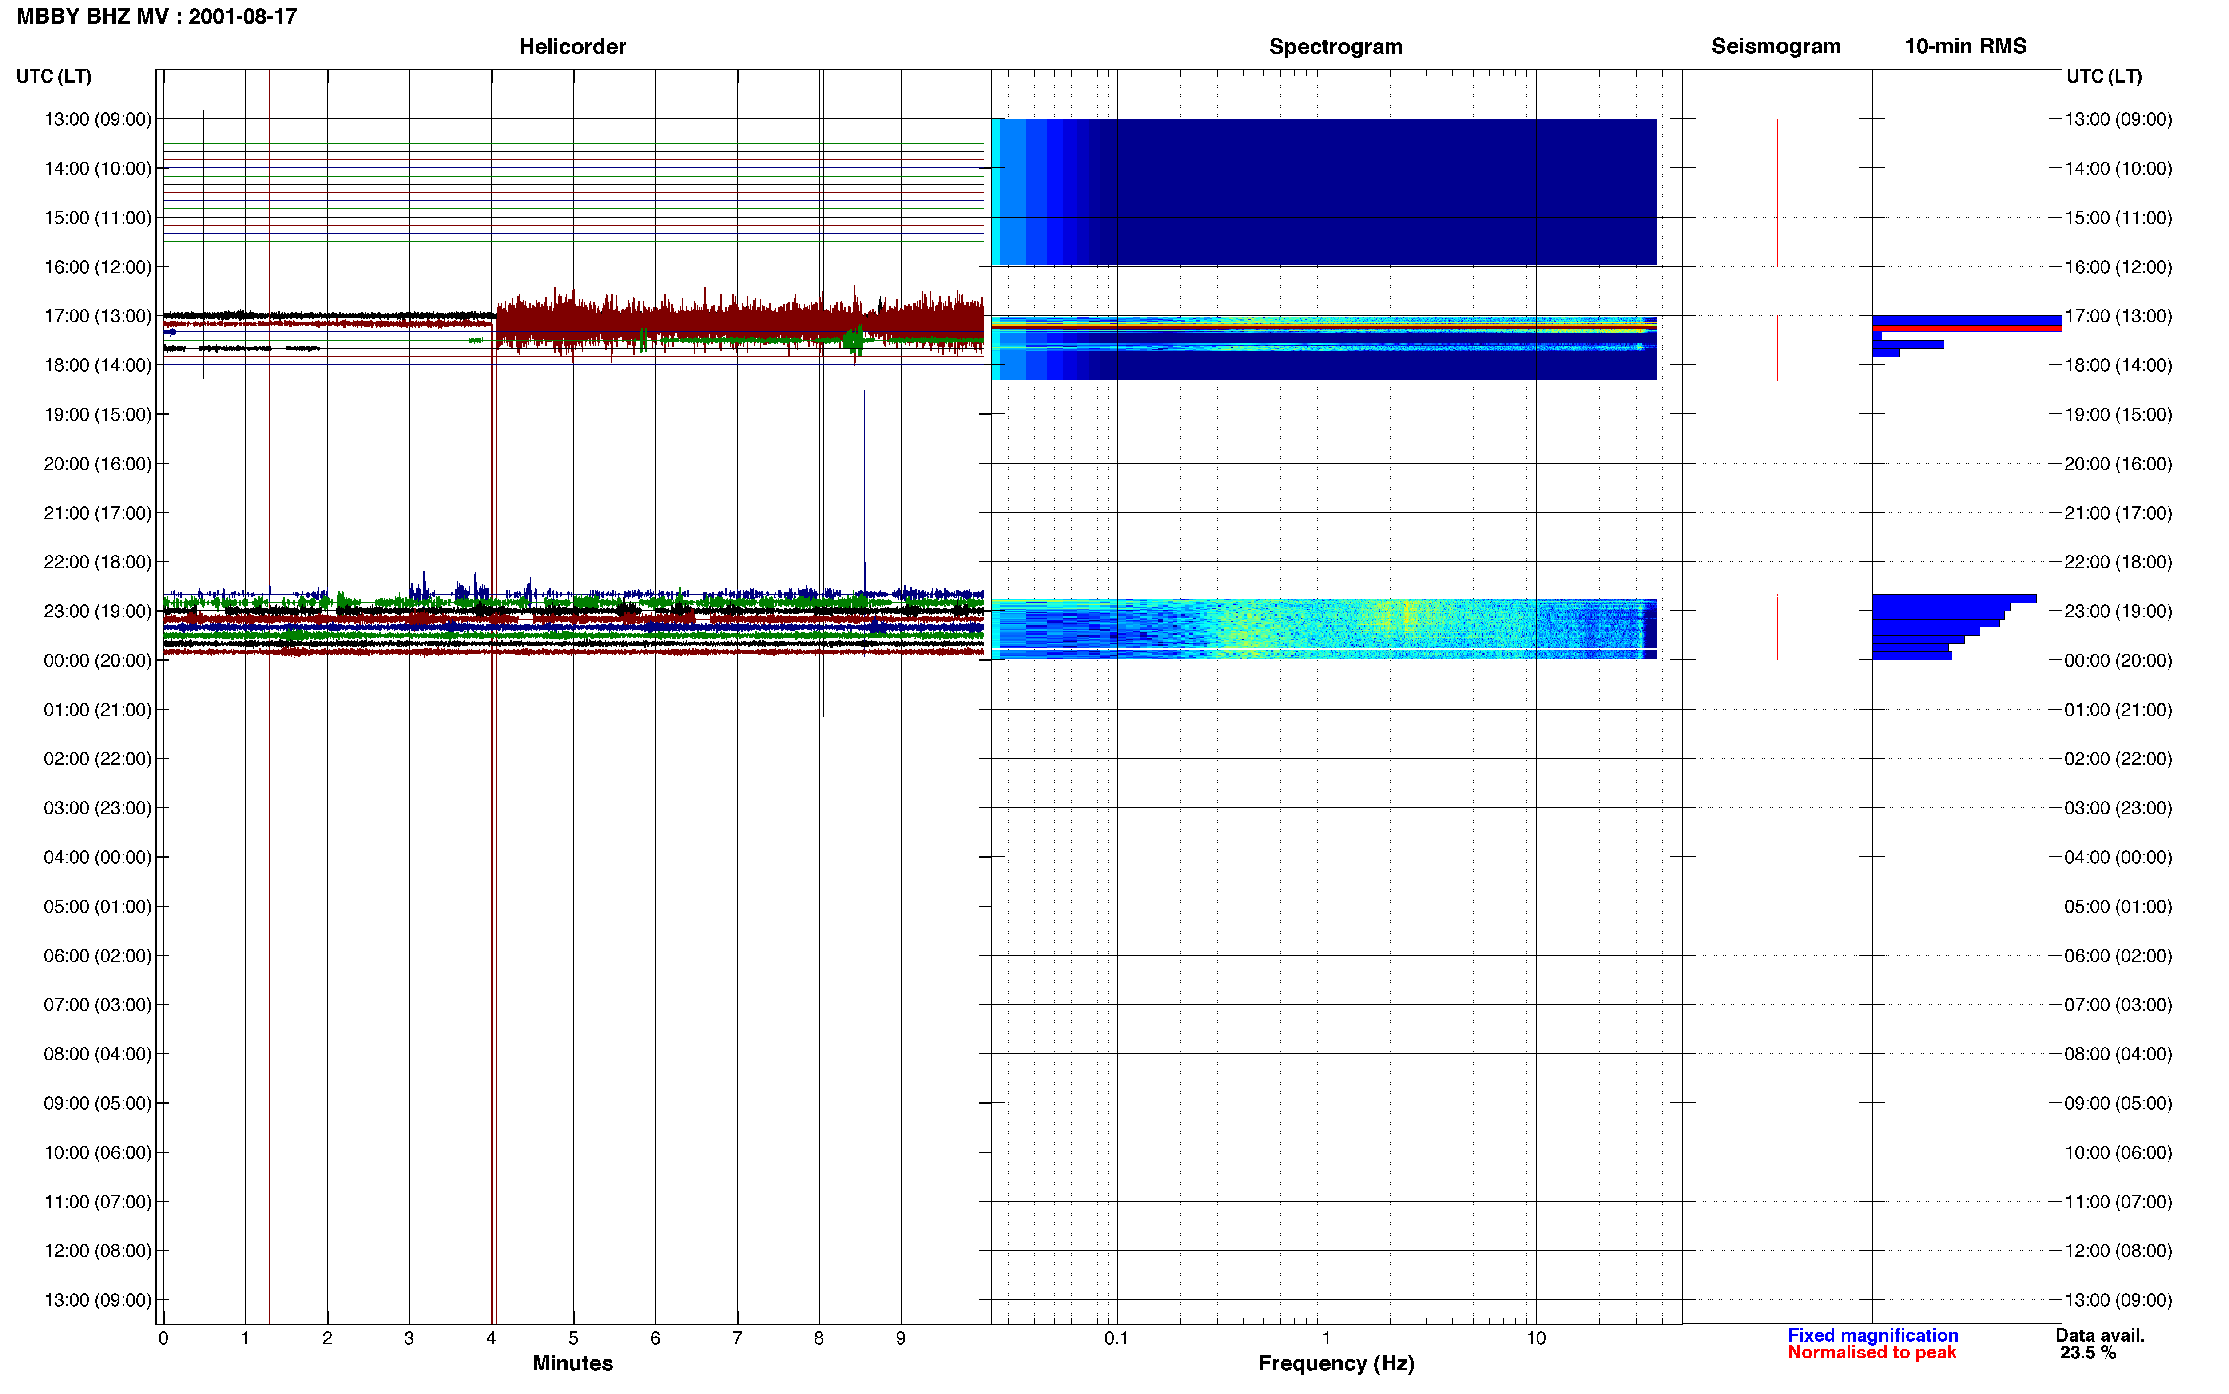This screenshot has width=2229, height=1394.
Task: Click the 'Minutes' x-axis label
Action: coord(572,1363)
